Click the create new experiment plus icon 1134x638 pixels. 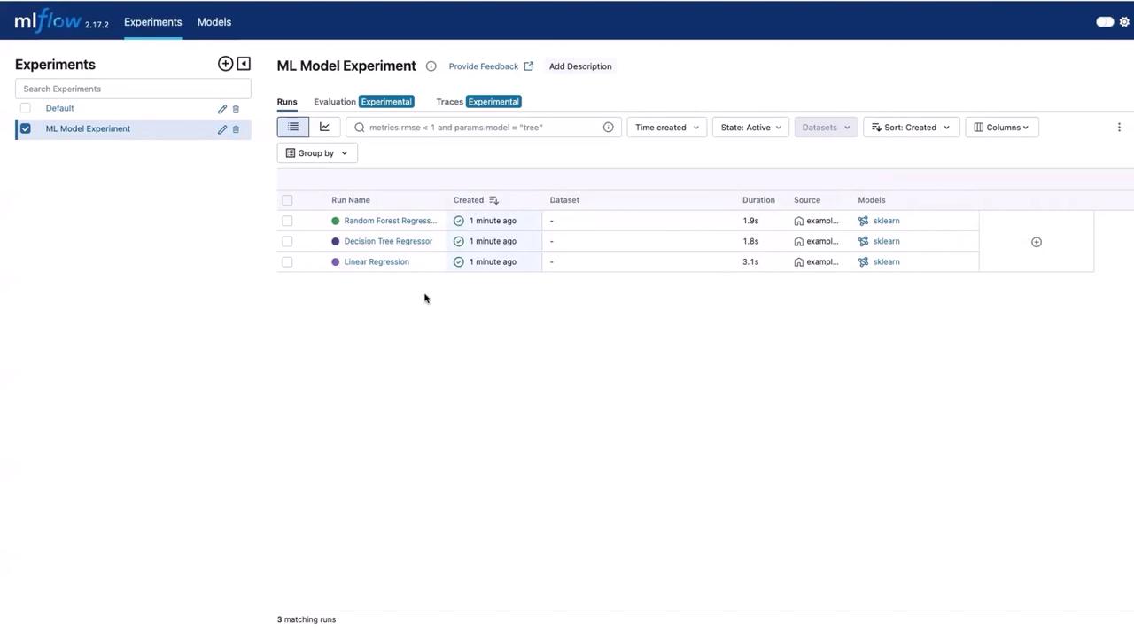pyautogui.click(x=225, y=64)
